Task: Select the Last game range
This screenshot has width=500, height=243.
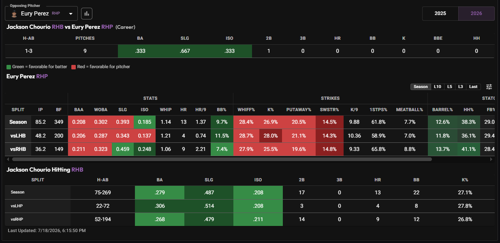Action: tap(473, 87)
